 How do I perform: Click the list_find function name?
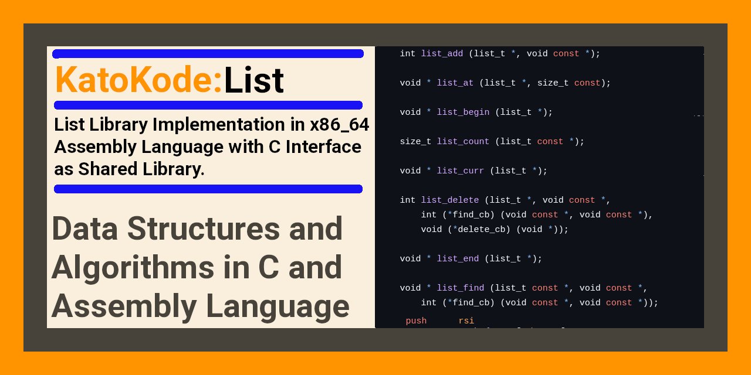click(461, 288)
